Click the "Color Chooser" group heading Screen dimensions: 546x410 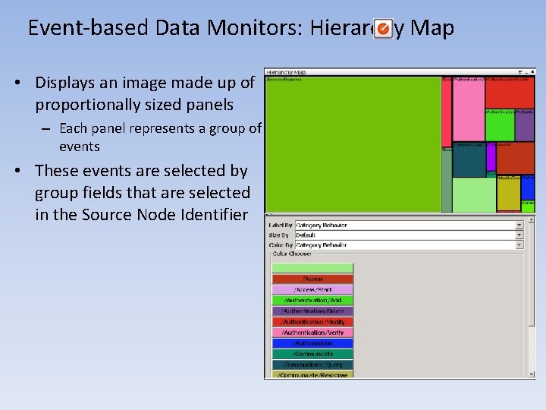point(292,254)
